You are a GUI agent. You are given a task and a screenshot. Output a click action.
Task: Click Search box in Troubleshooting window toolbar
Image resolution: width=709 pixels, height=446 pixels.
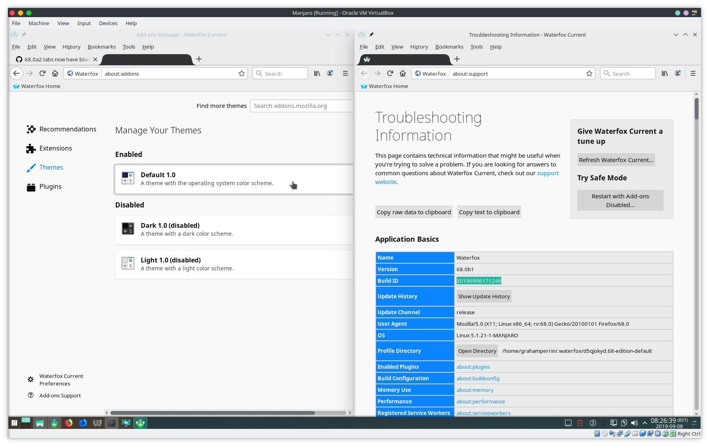[x=628, y=73]
